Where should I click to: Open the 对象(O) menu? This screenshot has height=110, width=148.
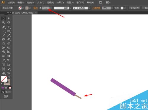(31, 3)
